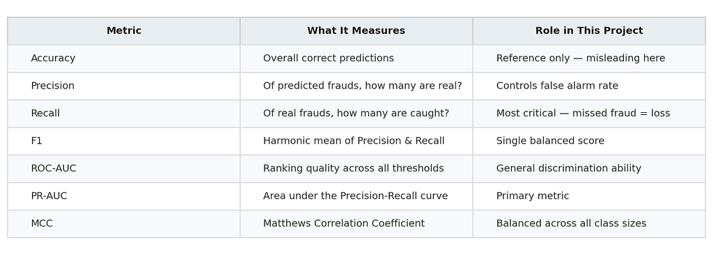Select the MCC metric cell

pos(124,224)
